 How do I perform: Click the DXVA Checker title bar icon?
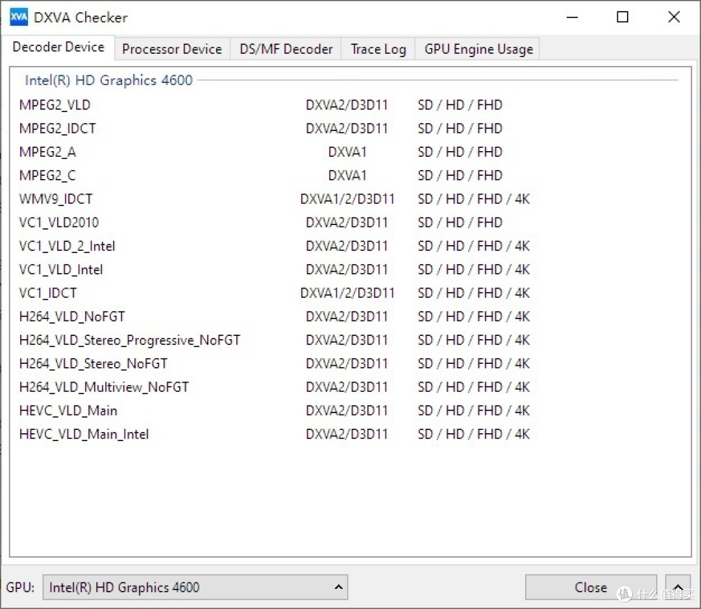(x=18, y=17)
